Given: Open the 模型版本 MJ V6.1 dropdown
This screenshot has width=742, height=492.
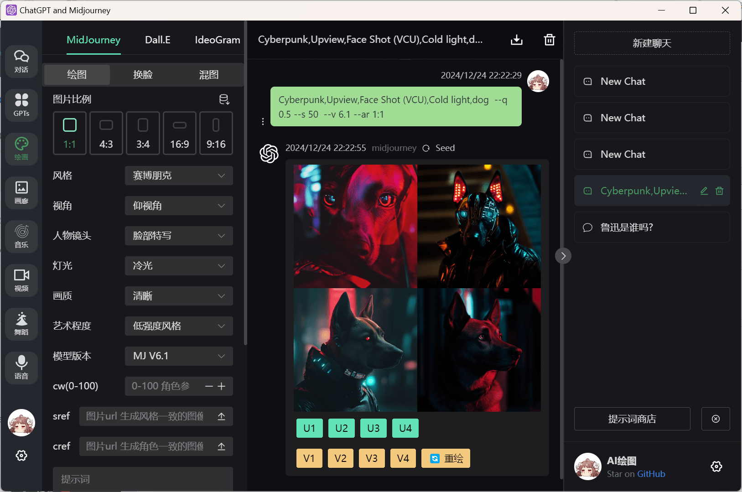Looking at the screenshot, I should (179, 356).
